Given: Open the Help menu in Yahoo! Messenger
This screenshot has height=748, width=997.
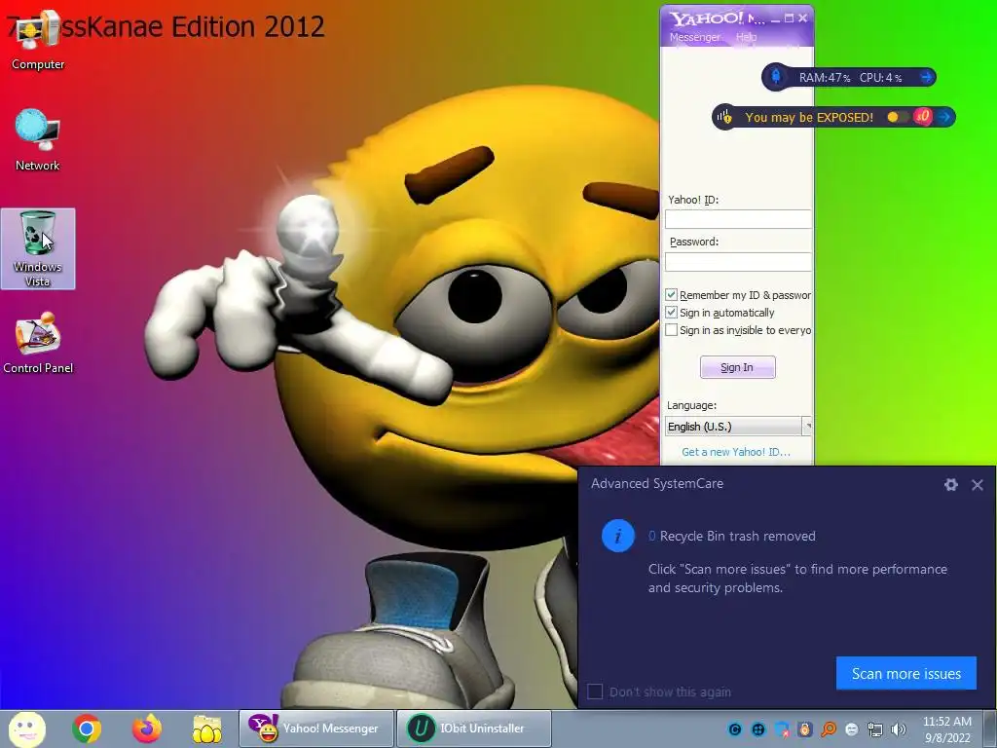Looking at the screenshot, I should click(x=747, y=37).
